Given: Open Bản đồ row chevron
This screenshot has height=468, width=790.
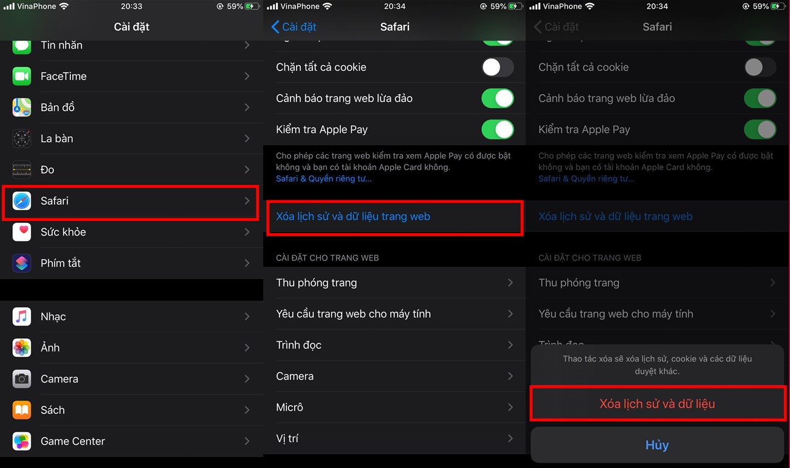Looking at the screenshot, I should [247, 107].
